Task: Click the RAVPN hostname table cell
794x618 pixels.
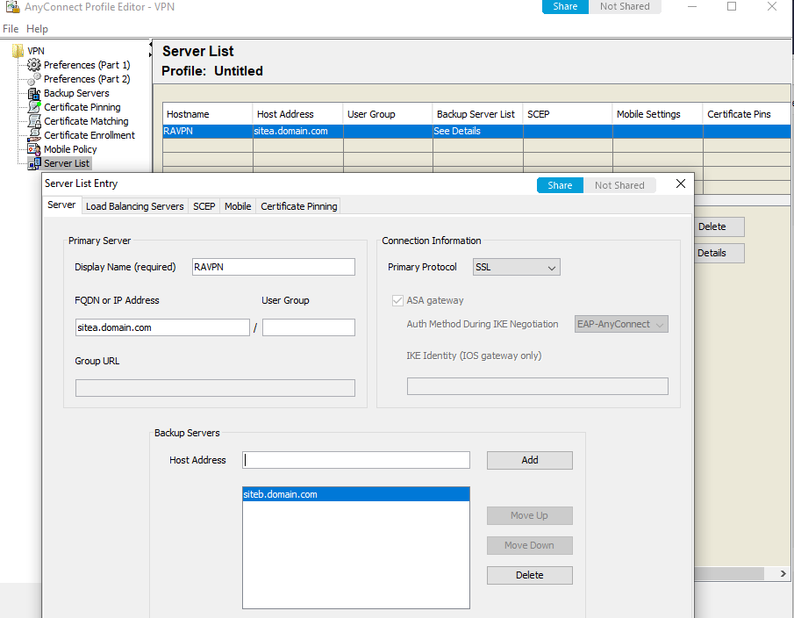Action: (x=208, y=131)
